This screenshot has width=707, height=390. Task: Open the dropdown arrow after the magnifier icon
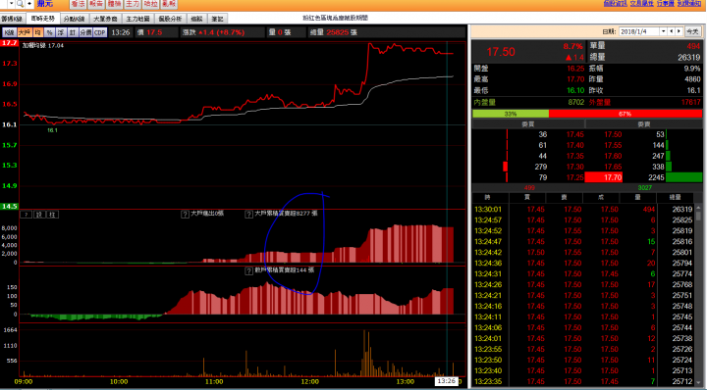(29, 4)
